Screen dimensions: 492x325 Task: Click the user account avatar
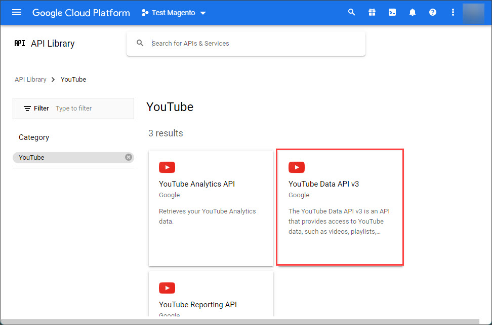pos(473,13)
